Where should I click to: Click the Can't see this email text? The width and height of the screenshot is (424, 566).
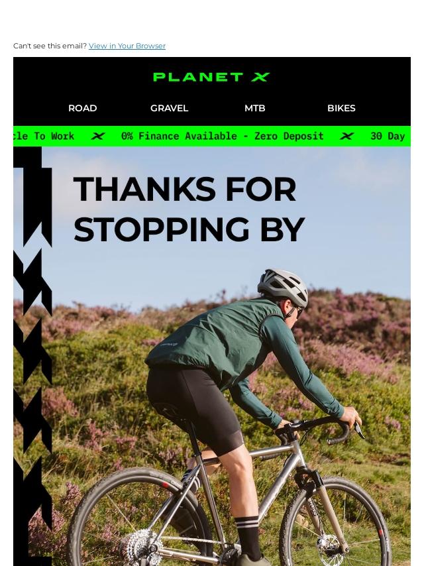(50, 46)
